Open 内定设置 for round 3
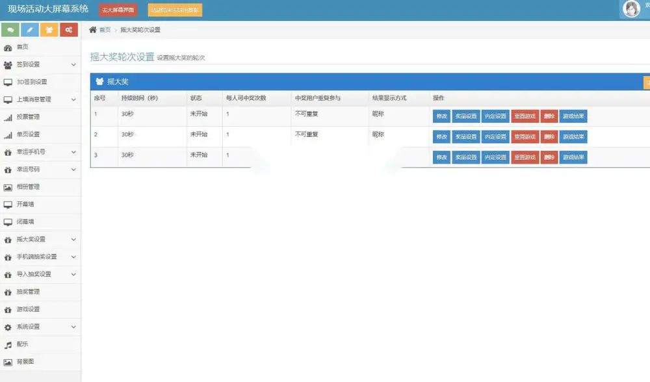This screenshot has width=650, height=382. (x=495, y=157)
